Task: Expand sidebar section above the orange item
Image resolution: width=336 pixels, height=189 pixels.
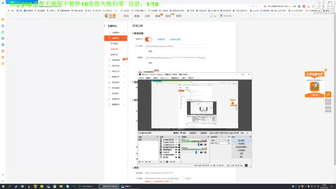Action: pos(124,33)
